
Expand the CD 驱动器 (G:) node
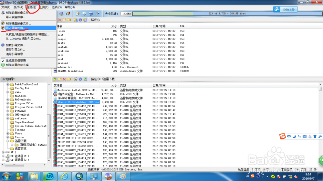[3, 160]
